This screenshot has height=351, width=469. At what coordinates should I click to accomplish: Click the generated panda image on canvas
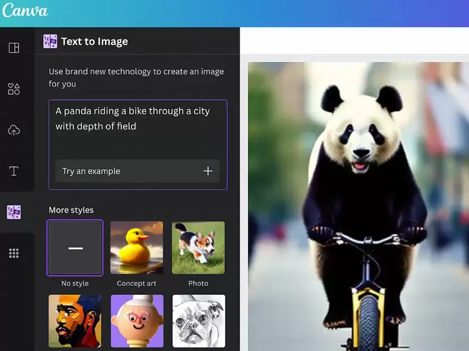359,206
